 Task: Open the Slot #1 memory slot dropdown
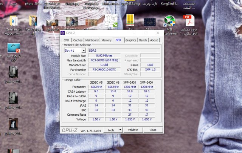(x=84, y=50)
